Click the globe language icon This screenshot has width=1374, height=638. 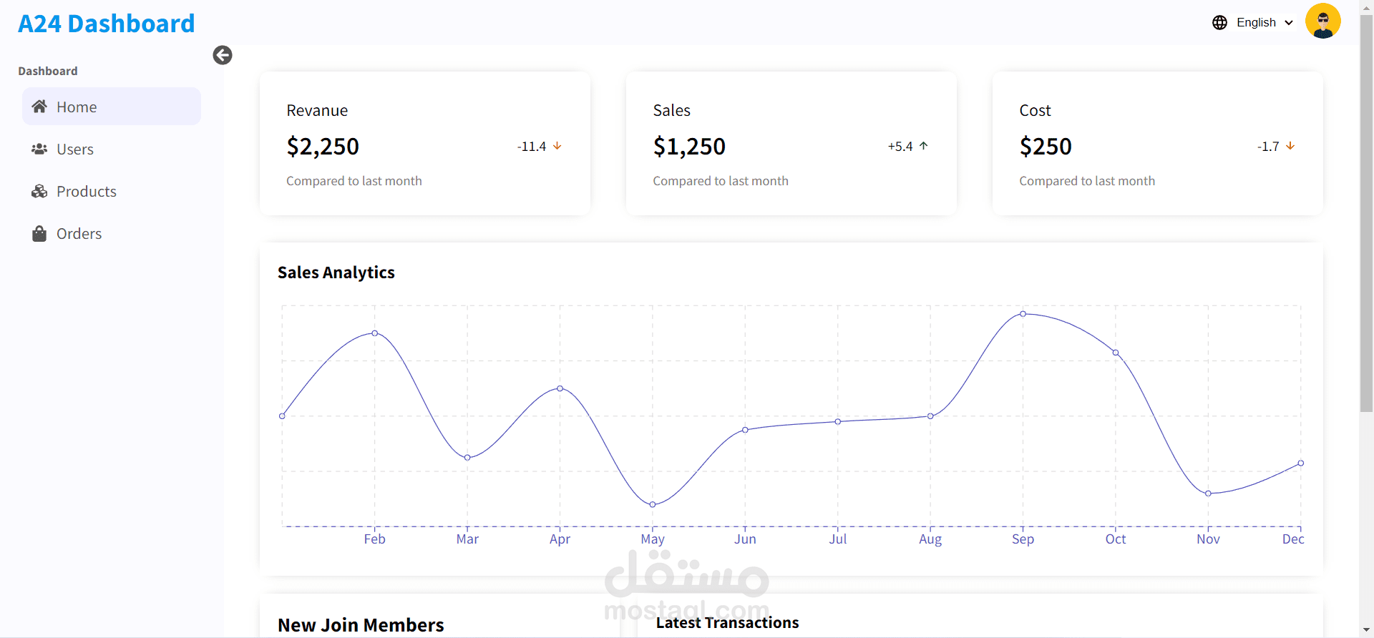coord(1220,22)
